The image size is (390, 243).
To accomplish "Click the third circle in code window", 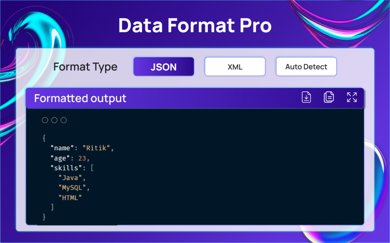I will pos(64,120).
